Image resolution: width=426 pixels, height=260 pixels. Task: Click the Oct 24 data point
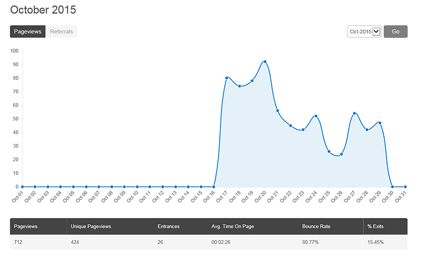(x=316, y=116)
